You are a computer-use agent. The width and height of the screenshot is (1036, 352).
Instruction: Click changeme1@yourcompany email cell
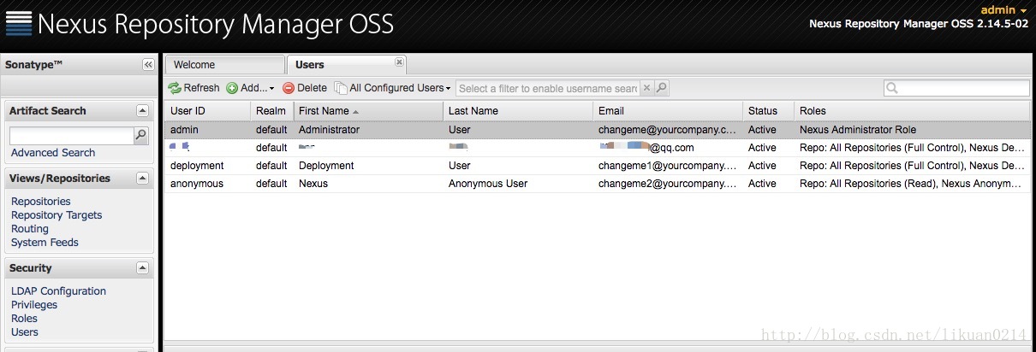667,166
